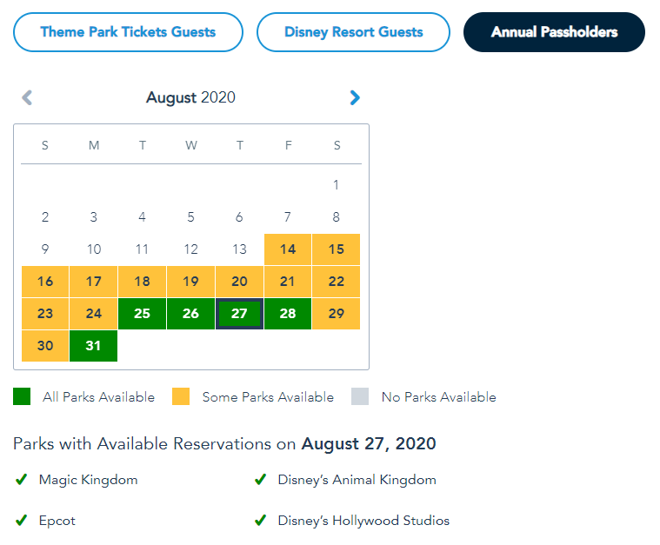The width and height of the screenshot is (660, 545).
Task: Select August 25 on the calendar
Action: pos(143,314)
